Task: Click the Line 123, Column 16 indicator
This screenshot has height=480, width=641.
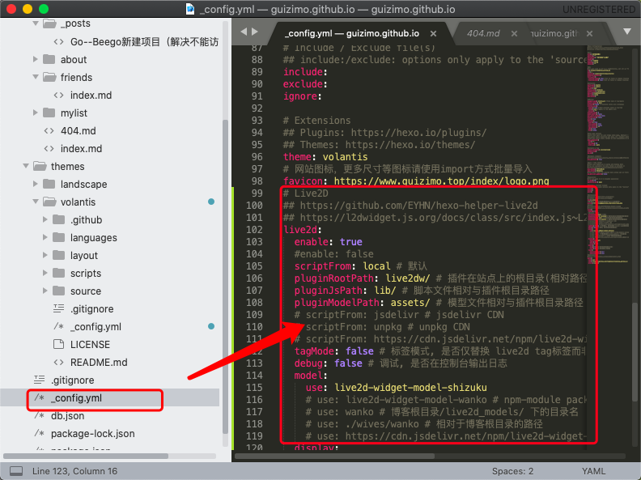Action: (x=74, y=471)
